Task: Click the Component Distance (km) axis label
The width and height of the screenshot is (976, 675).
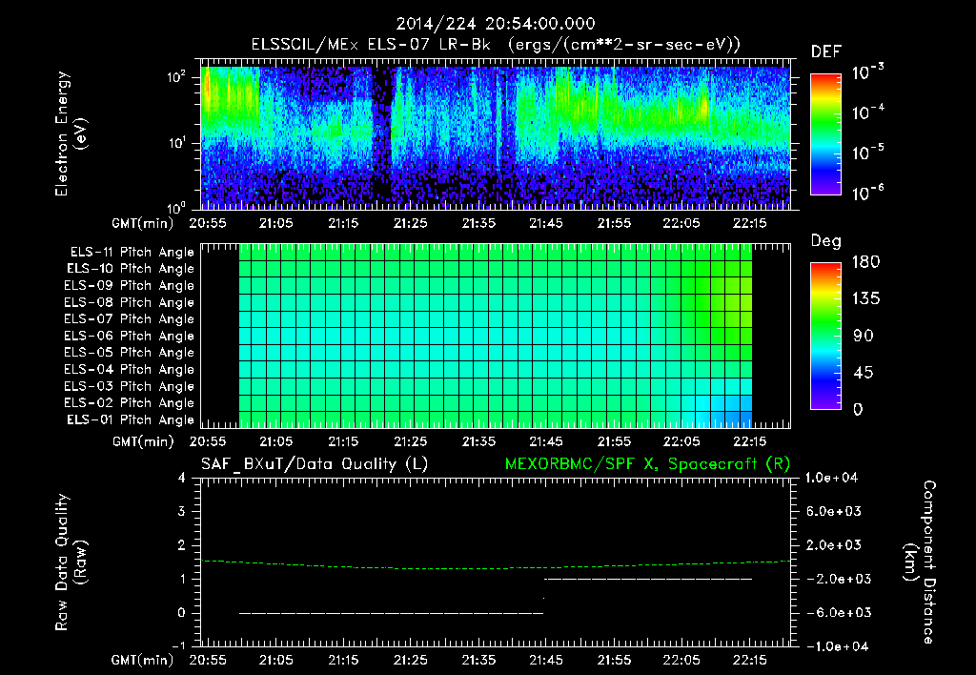Action: tap(920, 562)
